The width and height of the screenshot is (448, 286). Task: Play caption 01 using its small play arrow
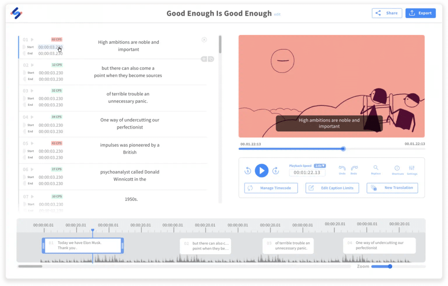click(32, 40)
